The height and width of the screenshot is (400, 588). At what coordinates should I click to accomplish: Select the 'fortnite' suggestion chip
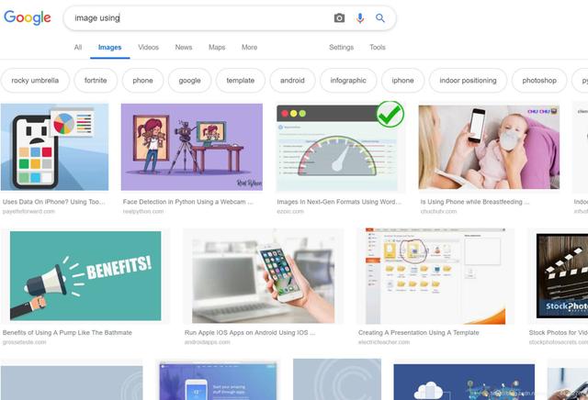[x=96, y=80]
